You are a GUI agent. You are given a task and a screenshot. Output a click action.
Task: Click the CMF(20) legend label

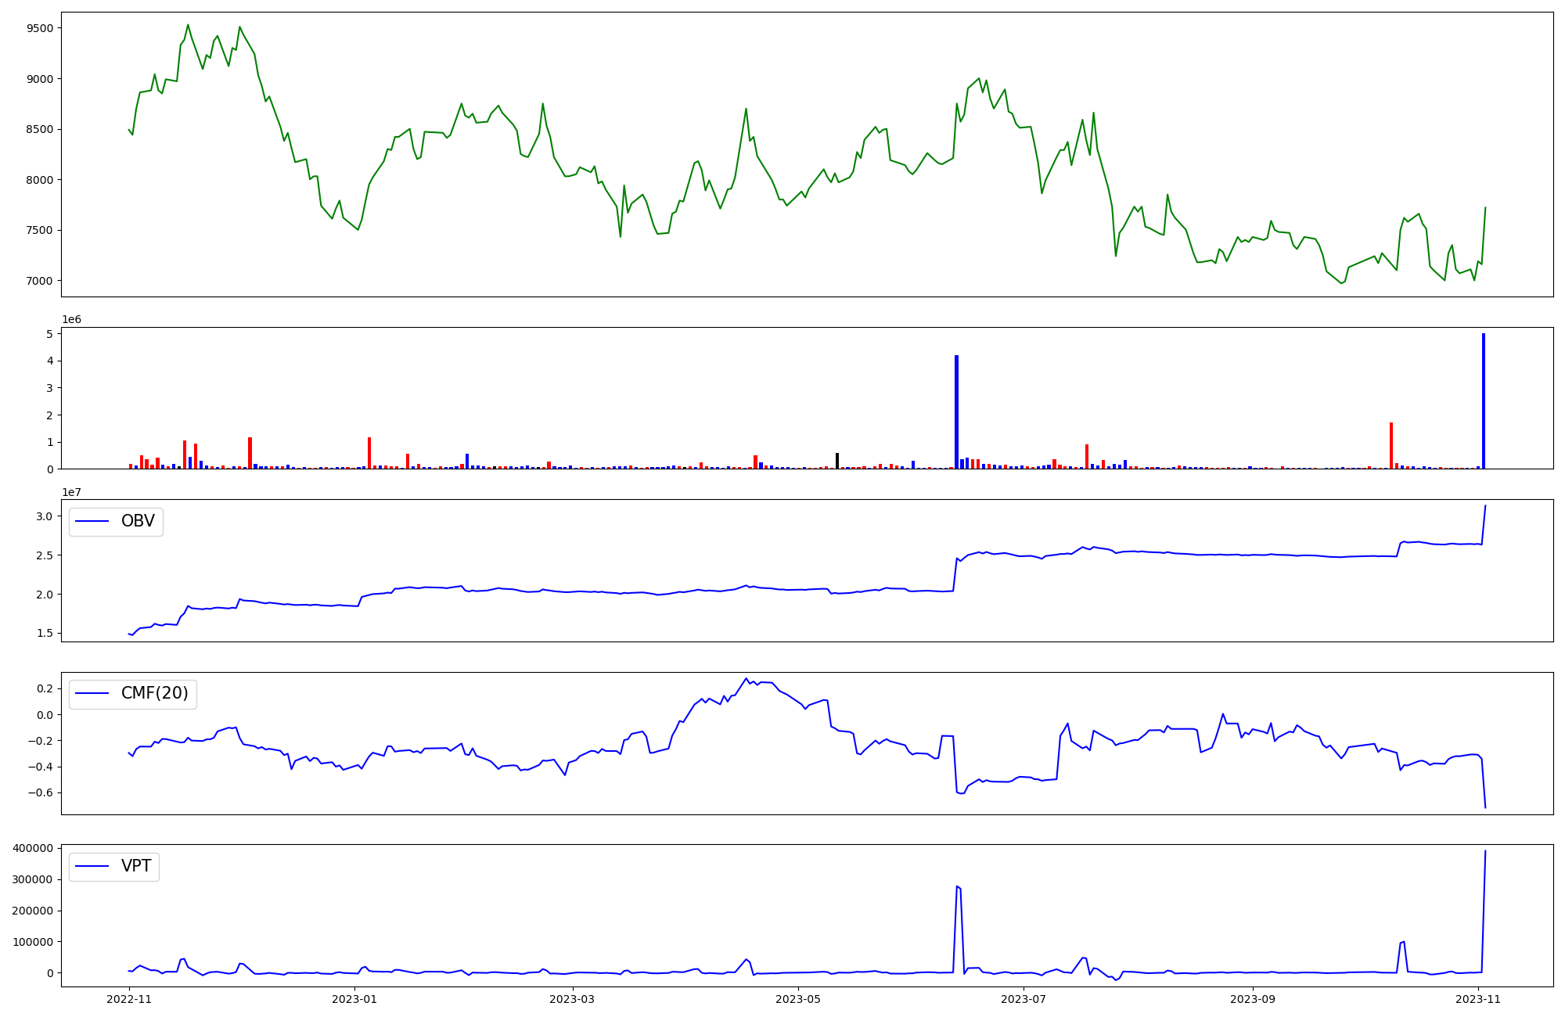pyautogui.click(x=154, y=693)
